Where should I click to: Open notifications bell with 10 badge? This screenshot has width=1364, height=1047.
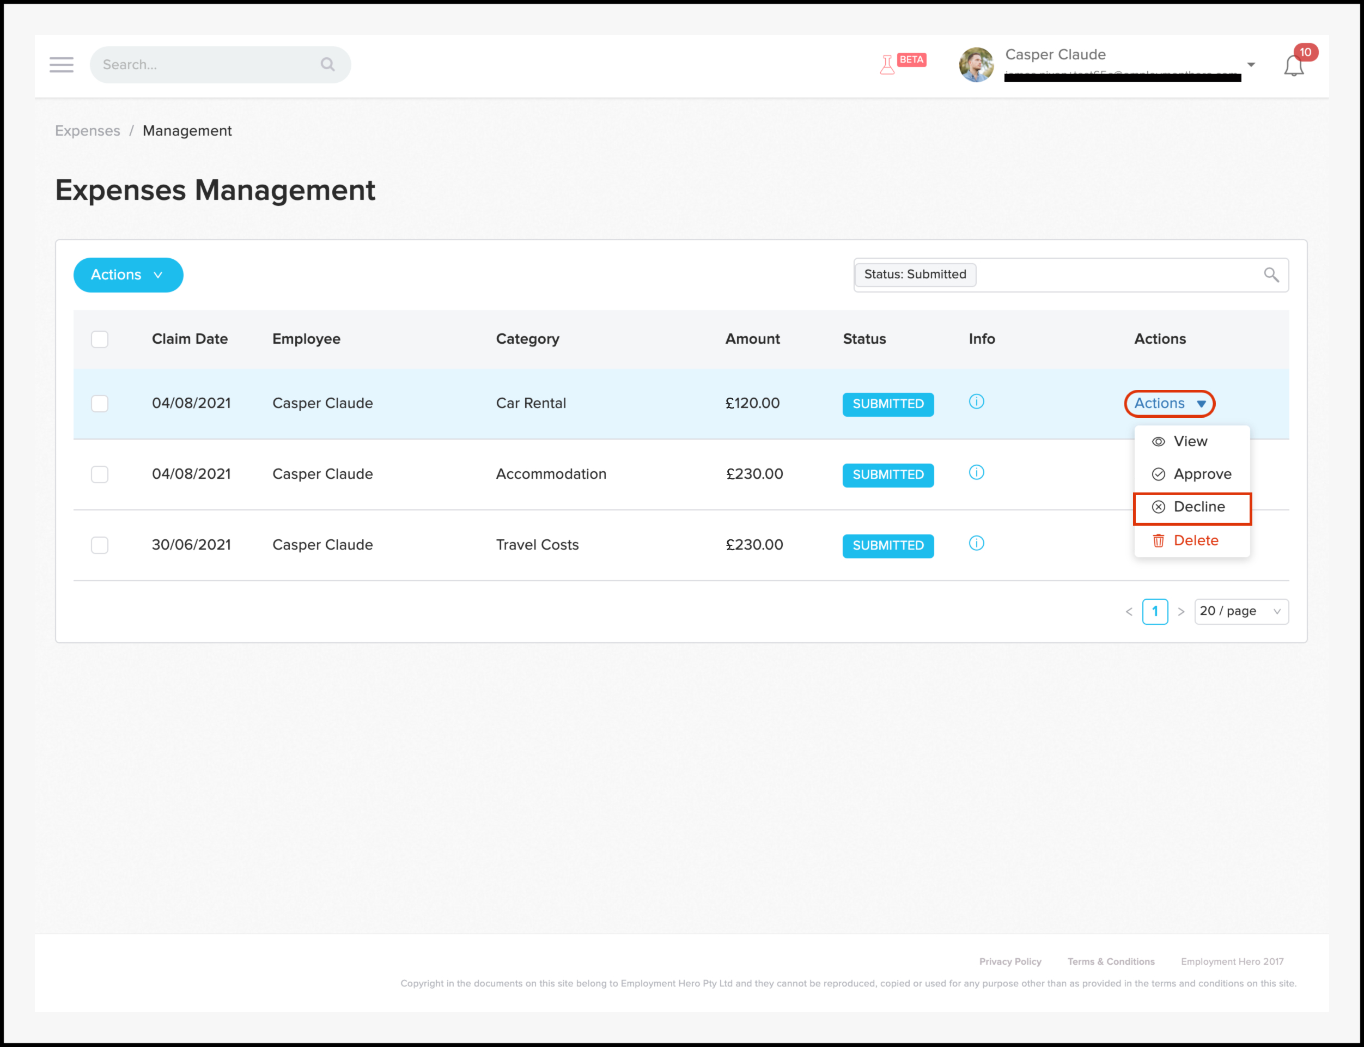pos(1294,65)
